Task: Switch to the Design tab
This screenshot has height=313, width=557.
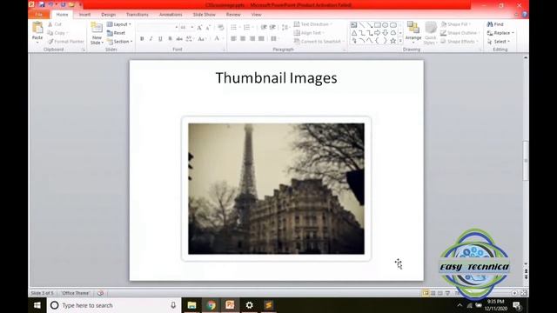Action: [108, 15]
